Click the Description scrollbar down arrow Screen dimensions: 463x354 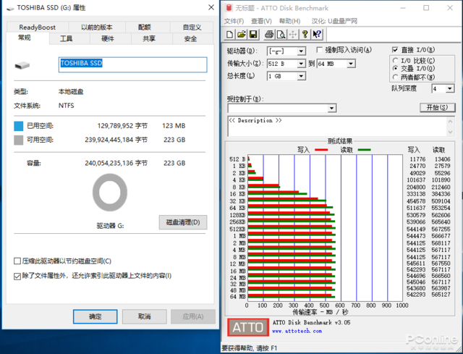coord(450,132)
